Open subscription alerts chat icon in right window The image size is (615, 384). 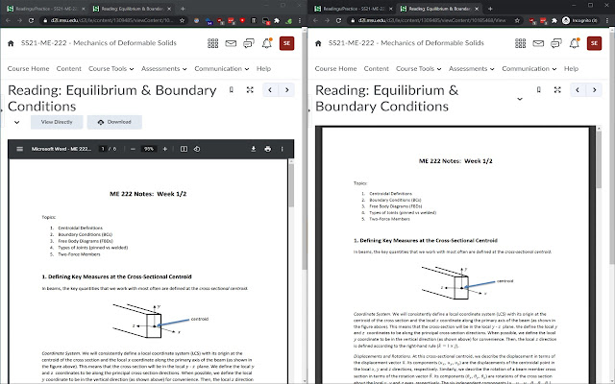(x=556, y=43)
